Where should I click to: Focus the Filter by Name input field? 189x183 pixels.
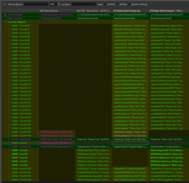point(36,4)
